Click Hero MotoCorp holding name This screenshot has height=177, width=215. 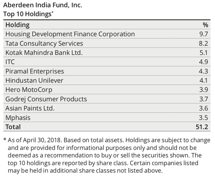pos(29,90)
